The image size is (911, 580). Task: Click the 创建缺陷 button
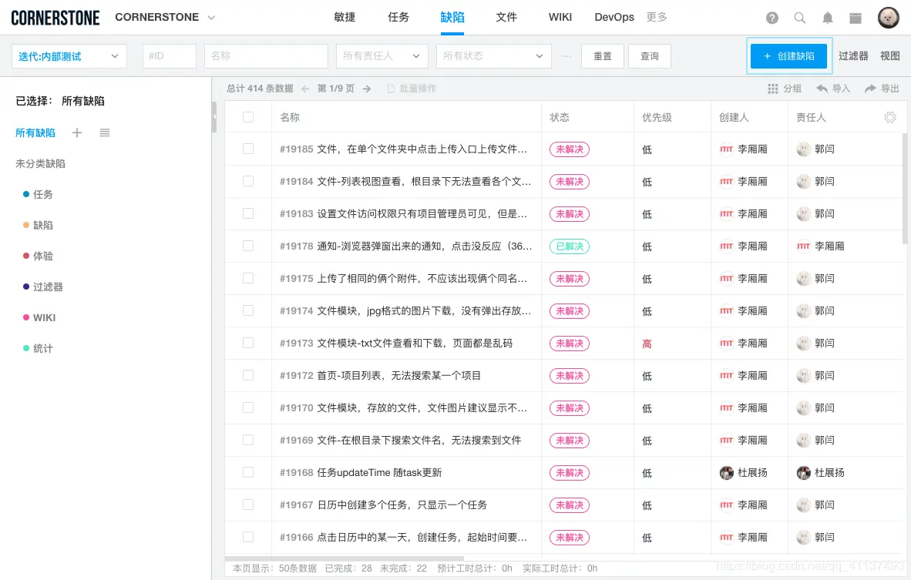[x=788, y=55]
